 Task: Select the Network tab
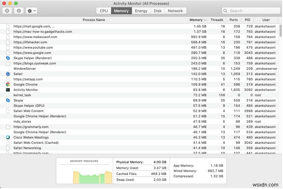pos(175,11)
